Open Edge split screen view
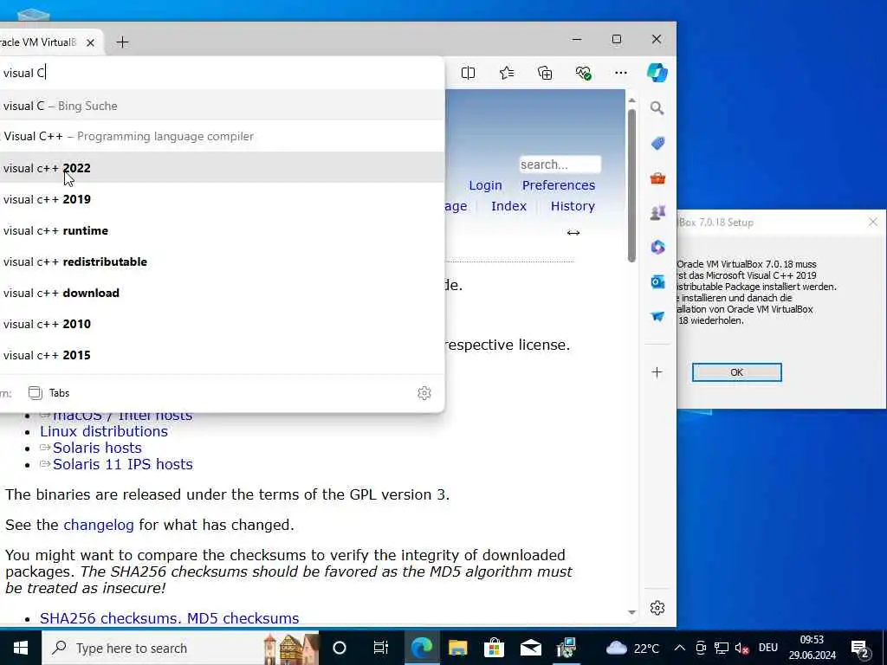This screenshot has height=665, width=887. [468, 73]
